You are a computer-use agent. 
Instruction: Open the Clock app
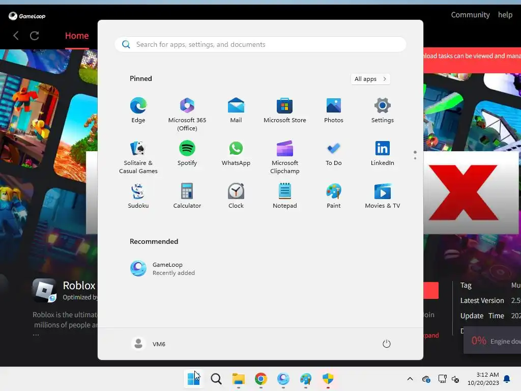[236, 196]
